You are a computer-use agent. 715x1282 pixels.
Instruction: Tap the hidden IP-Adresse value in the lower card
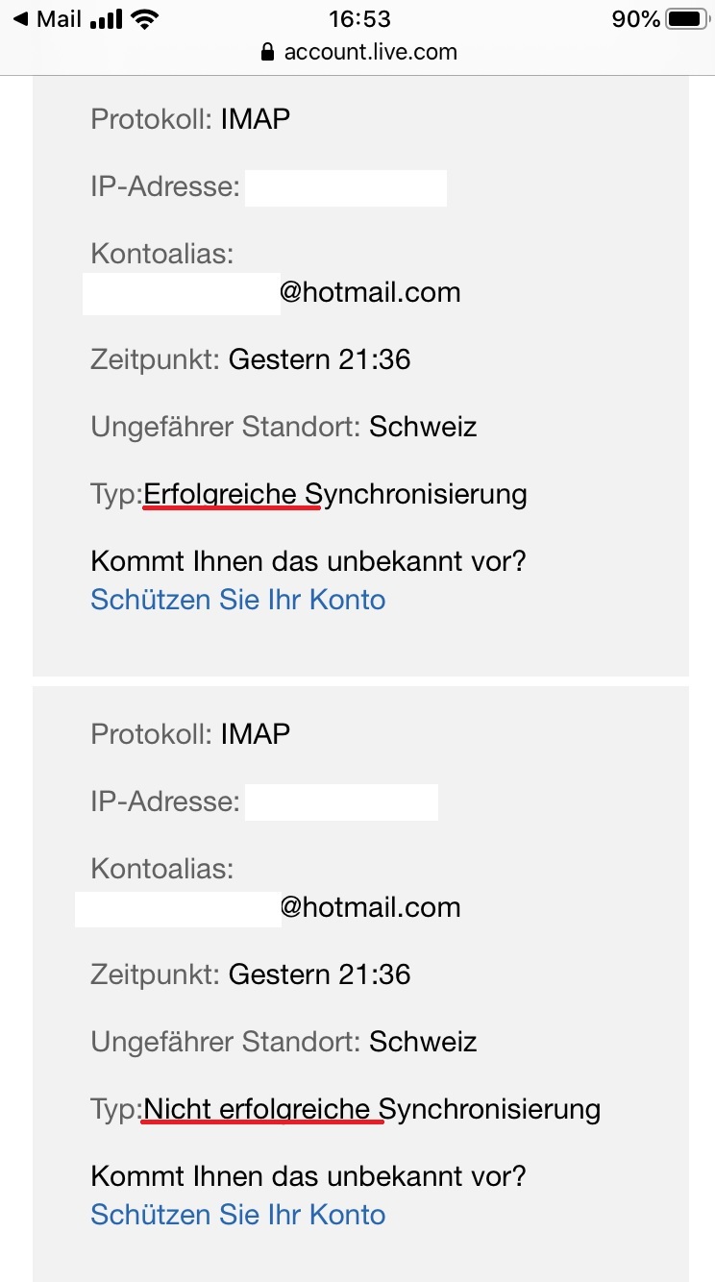(341, 802)
